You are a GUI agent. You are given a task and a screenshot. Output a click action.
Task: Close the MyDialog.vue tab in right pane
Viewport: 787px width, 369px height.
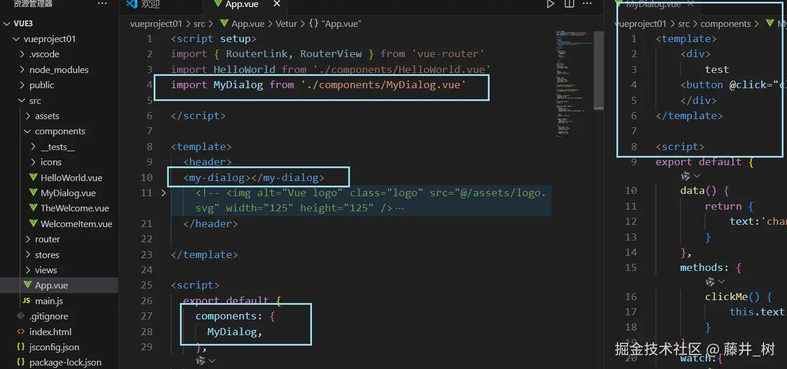(x=691, y=4)
